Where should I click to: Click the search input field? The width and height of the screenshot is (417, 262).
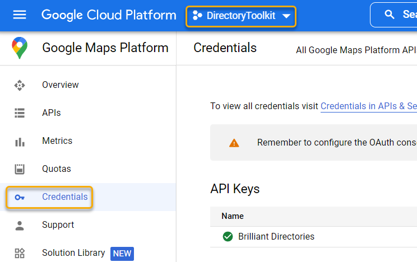pyautogui.click(x=393, y=15)
